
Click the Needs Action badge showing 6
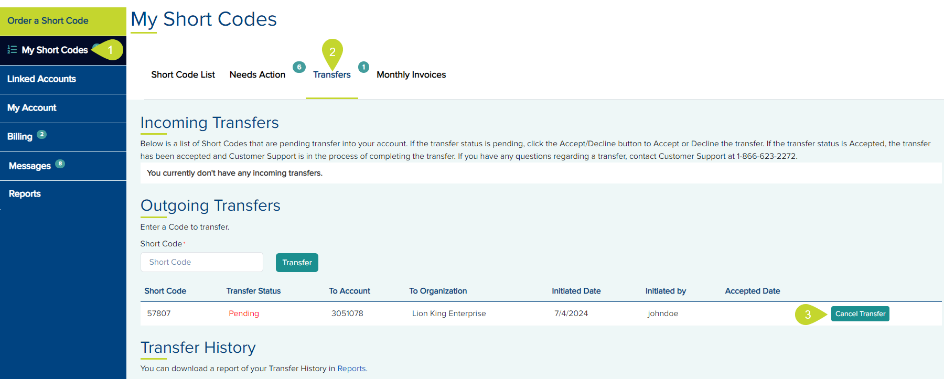pyautogui.click(x=299, y=67)
